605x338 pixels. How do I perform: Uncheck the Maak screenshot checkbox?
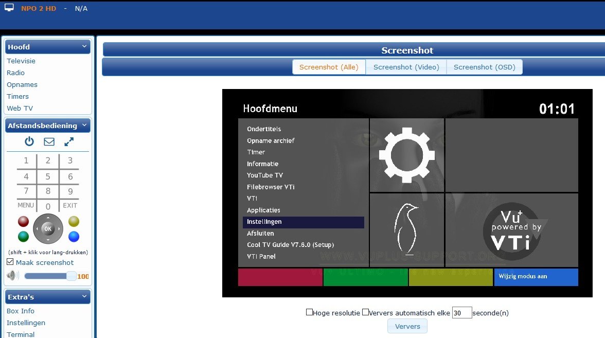pos(10,262)
